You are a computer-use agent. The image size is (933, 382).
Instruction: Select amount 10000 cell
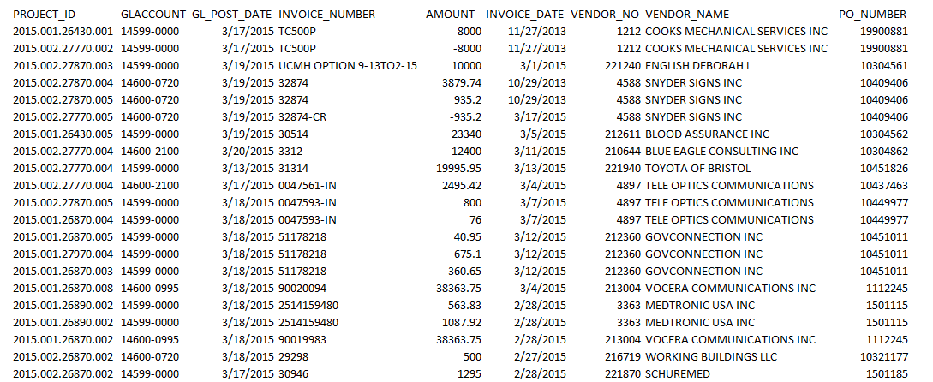467,65
